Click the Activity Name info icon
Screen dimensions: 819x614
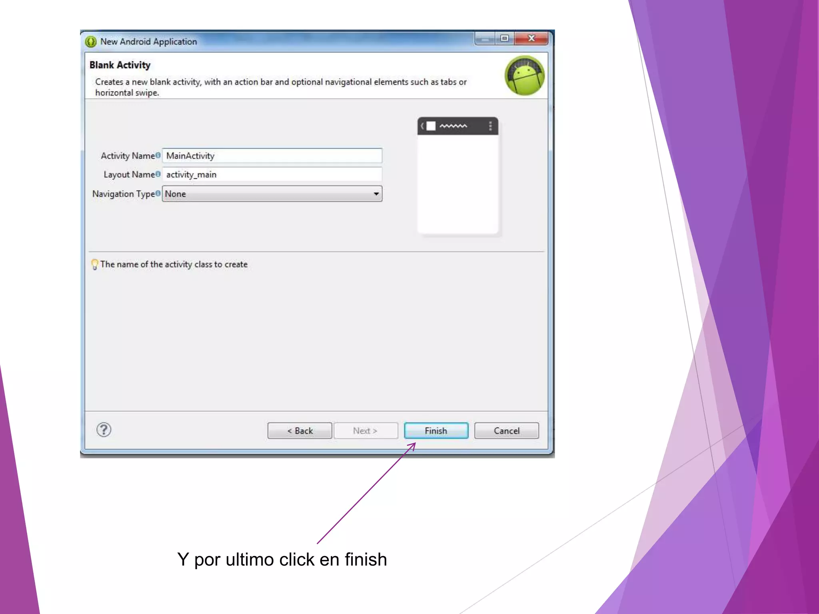pyautogui.click(x=158, y=155)
